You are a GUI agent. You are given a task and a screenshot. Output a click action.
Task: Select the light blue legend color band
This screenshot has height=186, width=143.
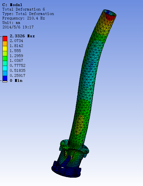[5, 74]
